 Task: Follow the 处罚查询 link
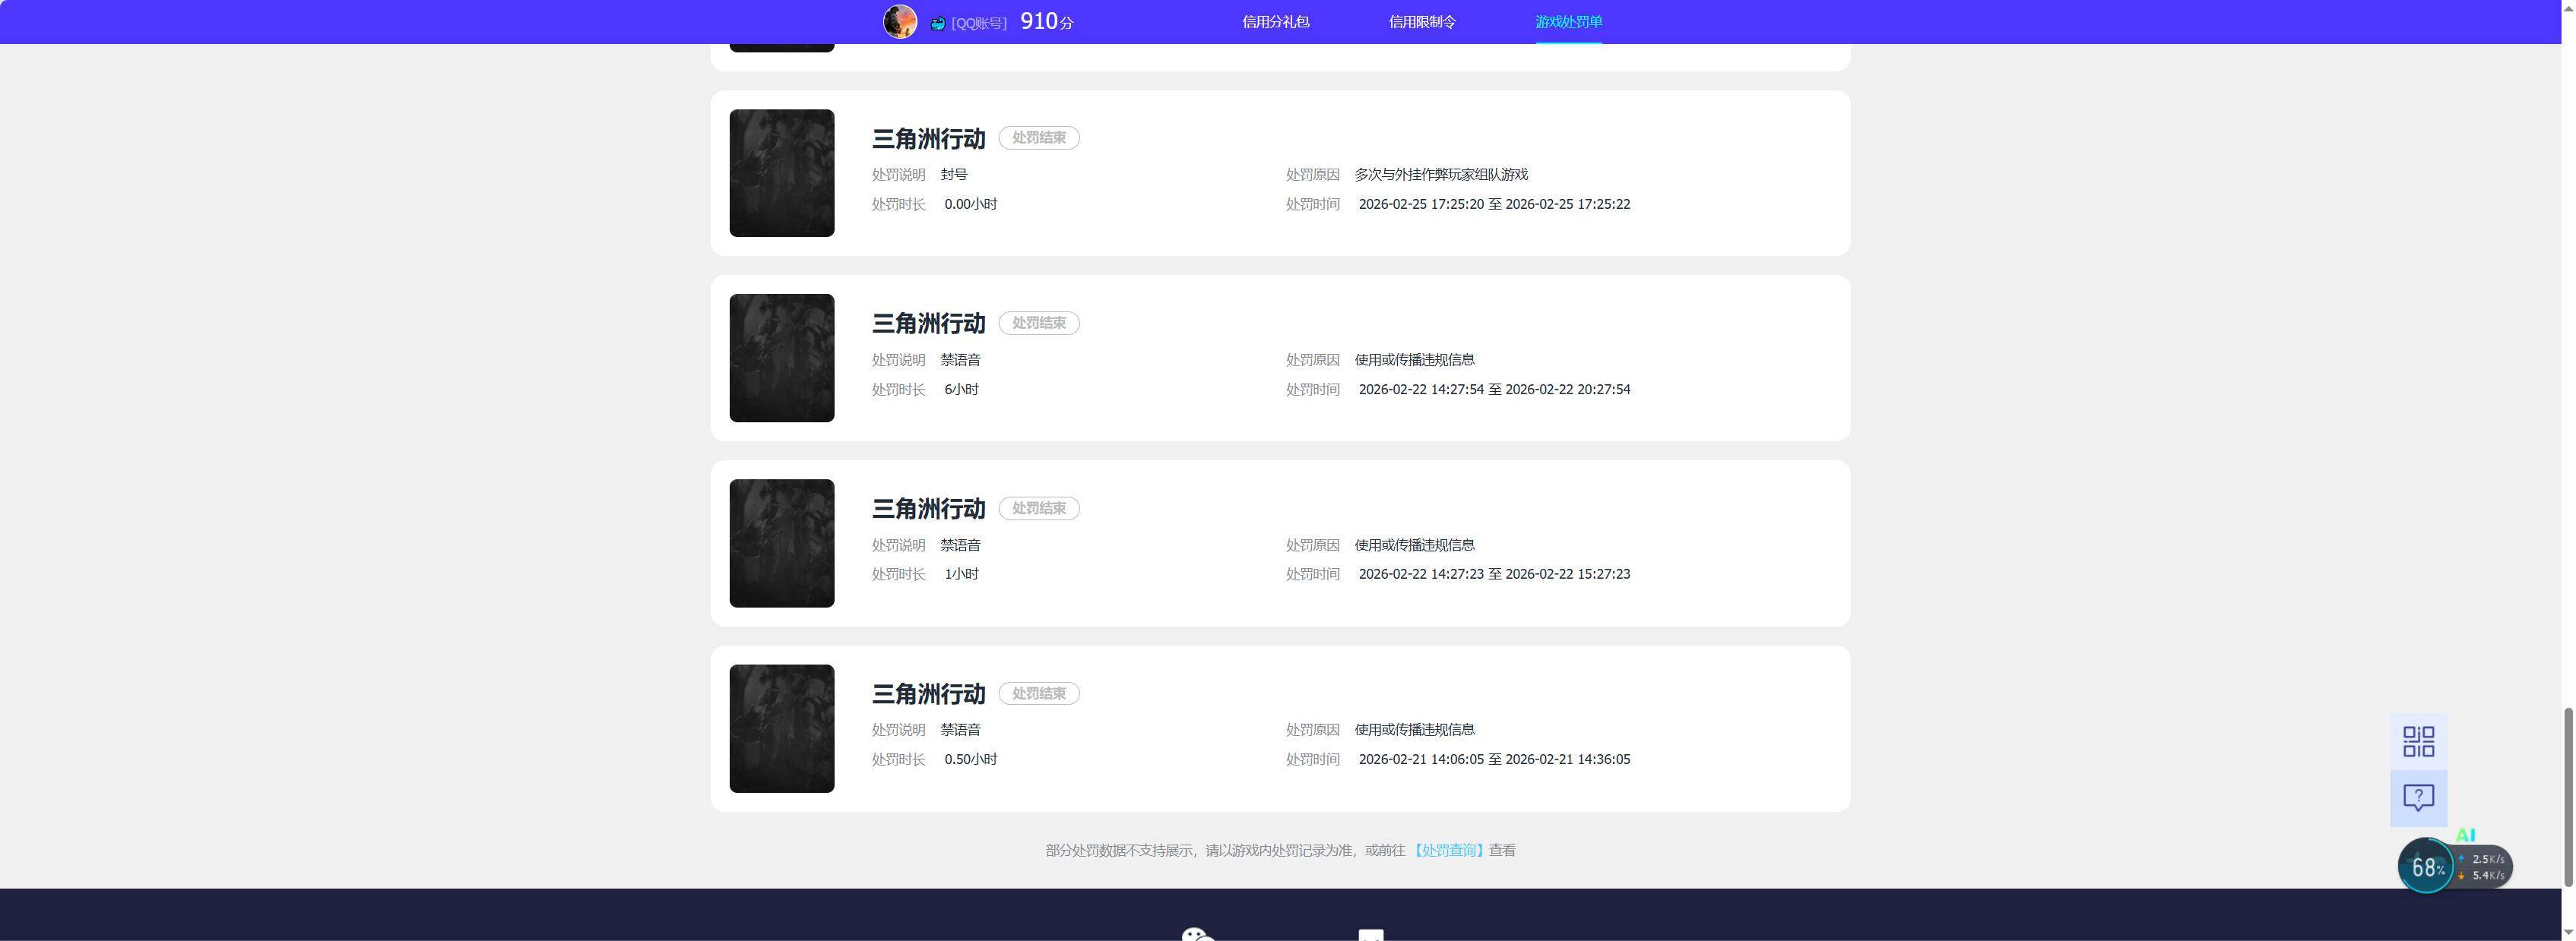[1449, 850]
